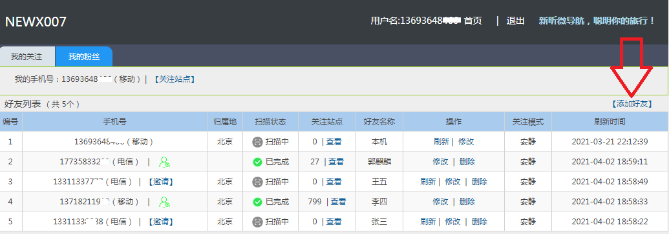Click the timestamp 2021-04-02 18:59:11
Screen dimensions: 669x234
(x=610, y=162)
